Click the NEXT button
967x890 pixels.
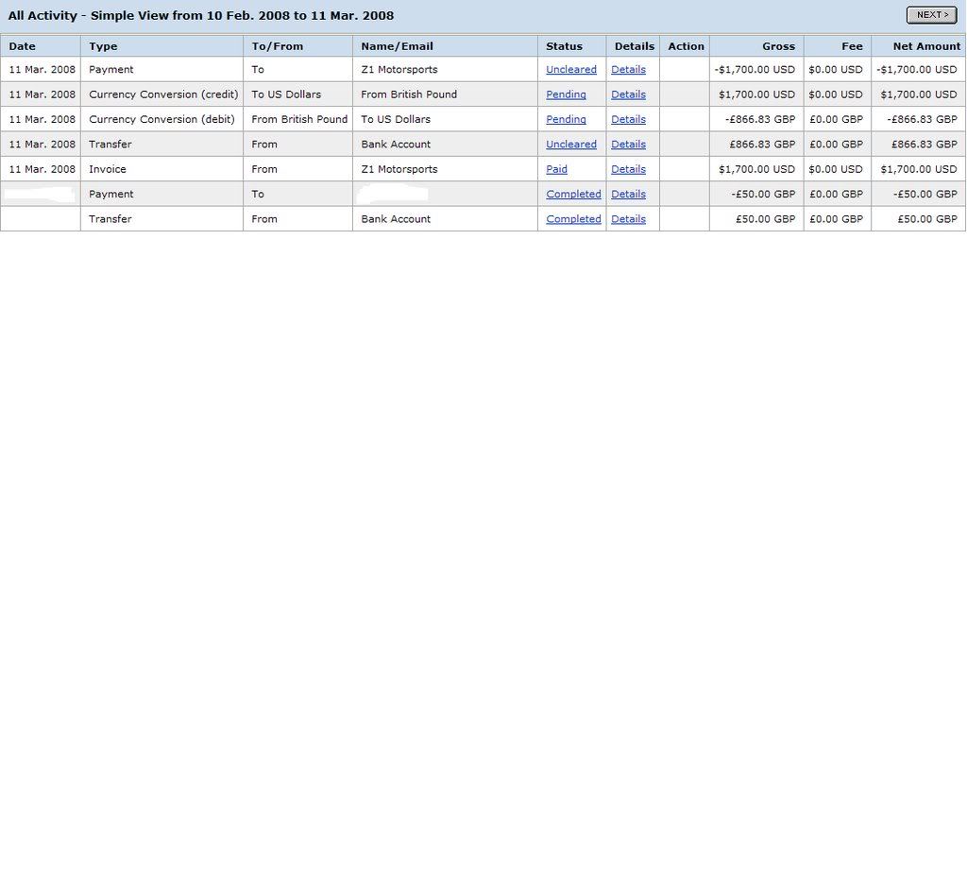pos(931,15)
